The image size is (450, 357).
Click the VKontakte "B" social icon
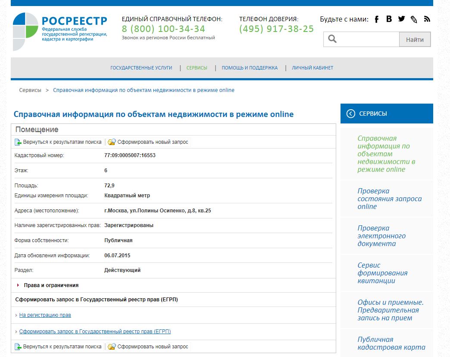[x=389, y=19]
